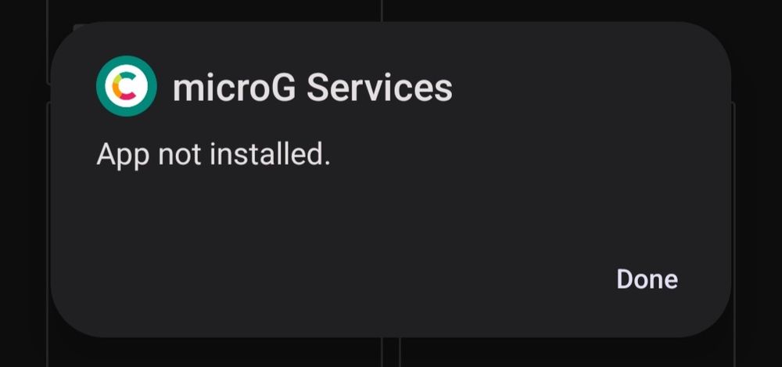The height and width of the screenshot is (367, 782).
Task: Select the microG Services title text
Action: click(x=312, y=88)
